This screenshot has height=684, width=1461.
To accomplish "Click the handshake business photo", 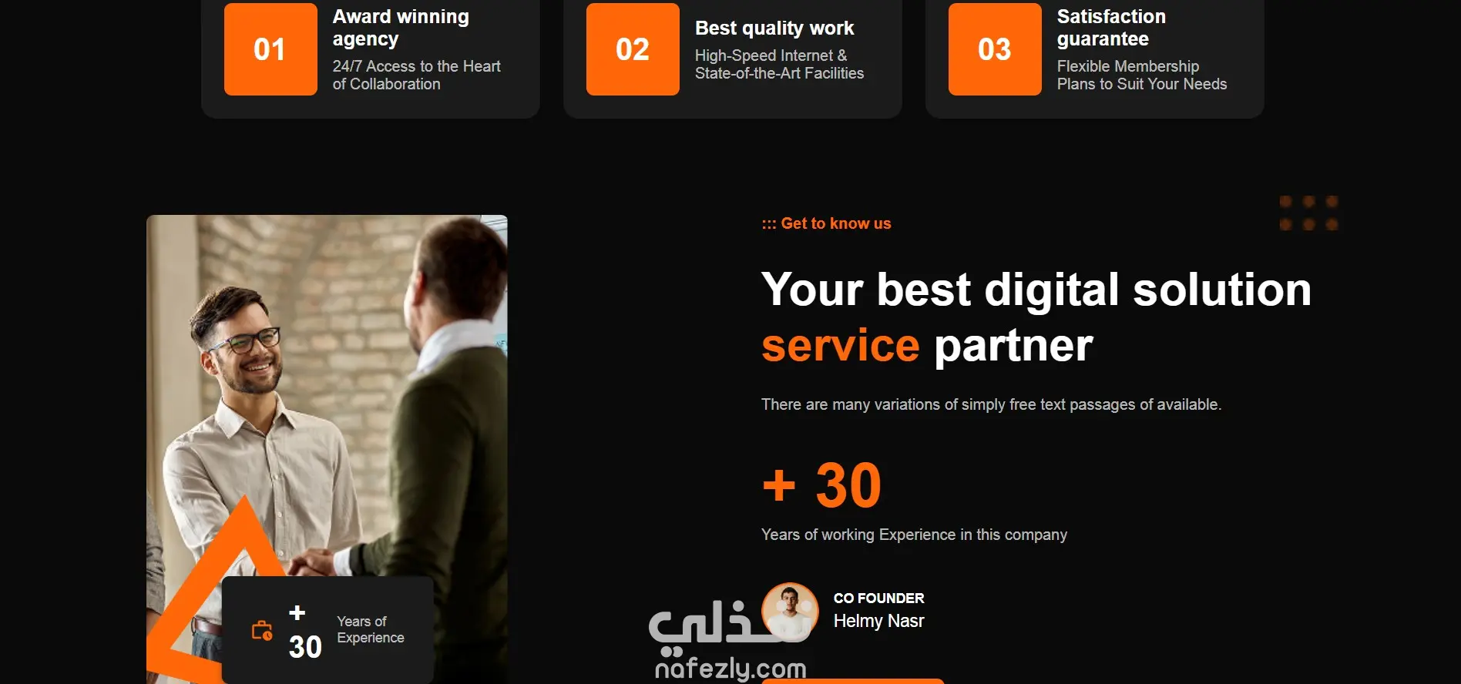I will point(327,449).
